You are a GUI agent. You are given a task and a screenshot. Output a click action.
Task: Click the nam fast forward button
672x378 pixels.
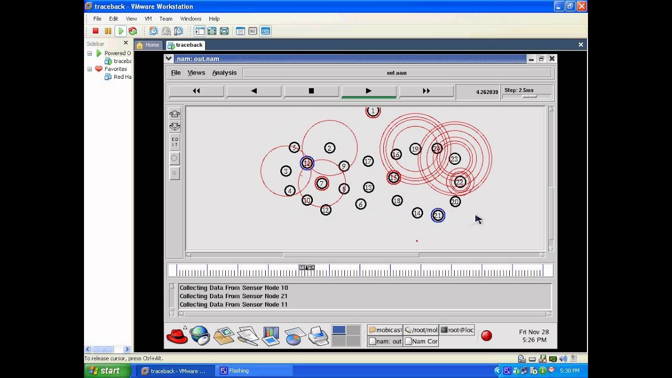tap(426, 91)
